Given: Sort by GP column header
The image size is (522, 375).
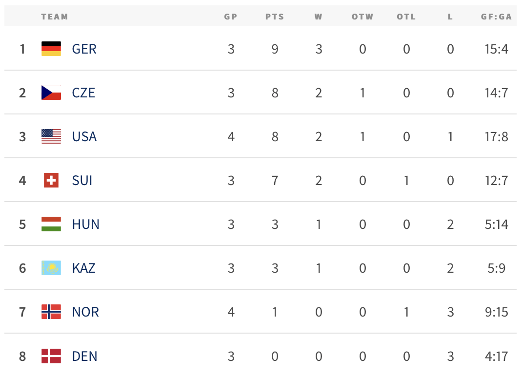Looking at the screenshot, I should [x=231, y=17].
